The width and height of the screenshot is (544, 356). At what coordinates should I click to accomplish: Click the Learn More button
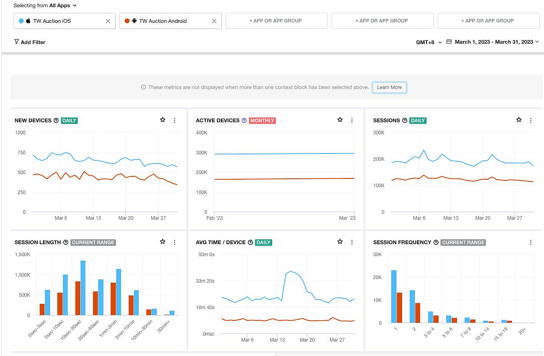tap(389, 87)
